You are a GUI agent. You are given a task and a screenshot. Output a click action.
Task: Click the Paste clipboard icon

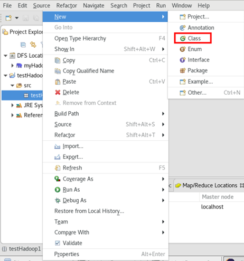[58, 82]
